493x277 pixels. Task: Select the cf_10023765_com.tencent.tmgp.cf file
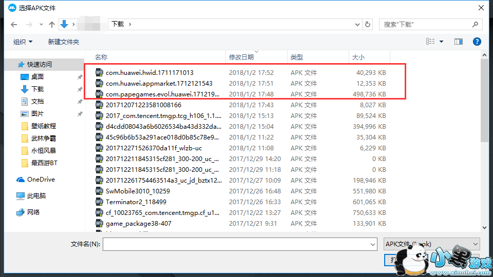[x=163, y=212]
